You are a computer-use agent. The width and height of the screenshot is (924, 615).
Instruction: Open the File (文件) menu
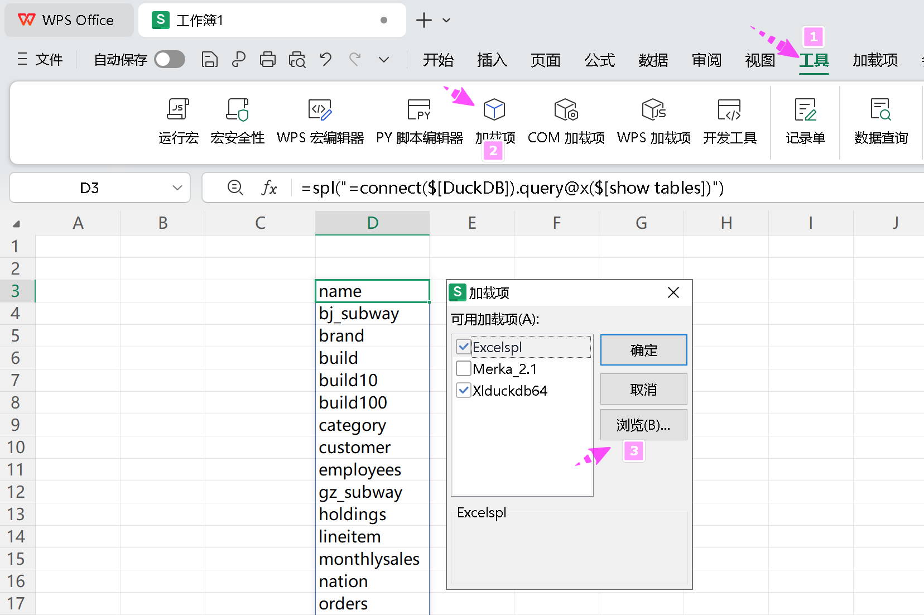click(x=40, y=59)
